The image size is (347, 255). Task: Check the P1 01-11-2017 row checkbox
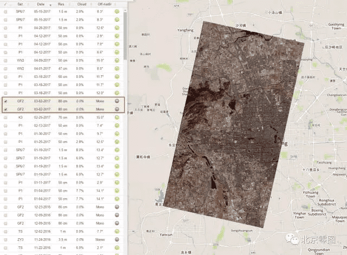tap(5, 183)
